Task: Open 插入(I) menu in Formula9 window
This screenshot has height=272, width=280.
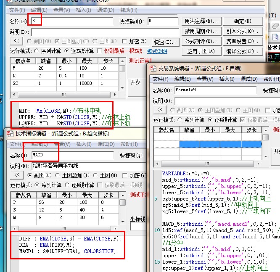Action: pyautogui.click(x=227, y=79)
